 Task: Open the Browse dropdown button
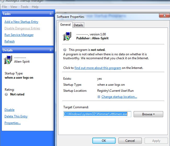tap(148, 114)
